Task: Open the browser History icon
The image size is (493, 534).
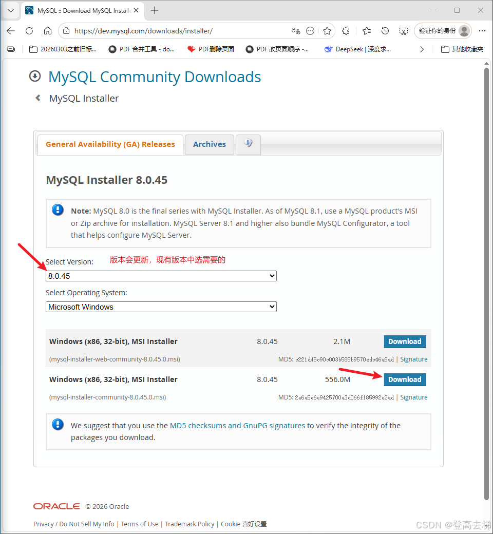Action: pos(385,31)
